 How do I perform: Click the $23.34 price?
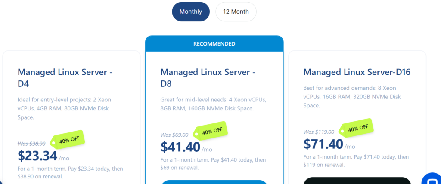(37, 156)
